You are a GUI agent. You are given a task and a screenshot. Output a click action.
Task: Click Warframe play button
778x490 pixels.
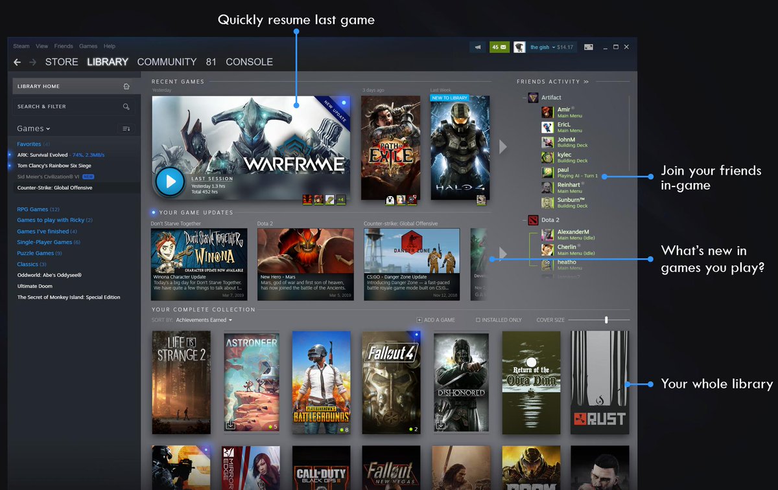[171, 181]
